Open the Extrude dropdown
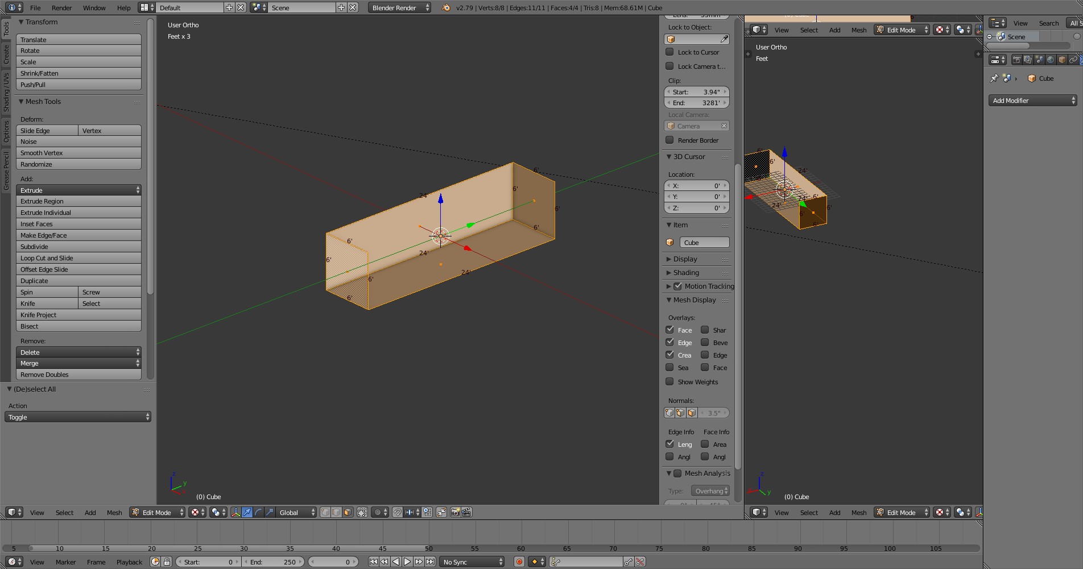Screen dimensions: 1083x569 [78, 190]
